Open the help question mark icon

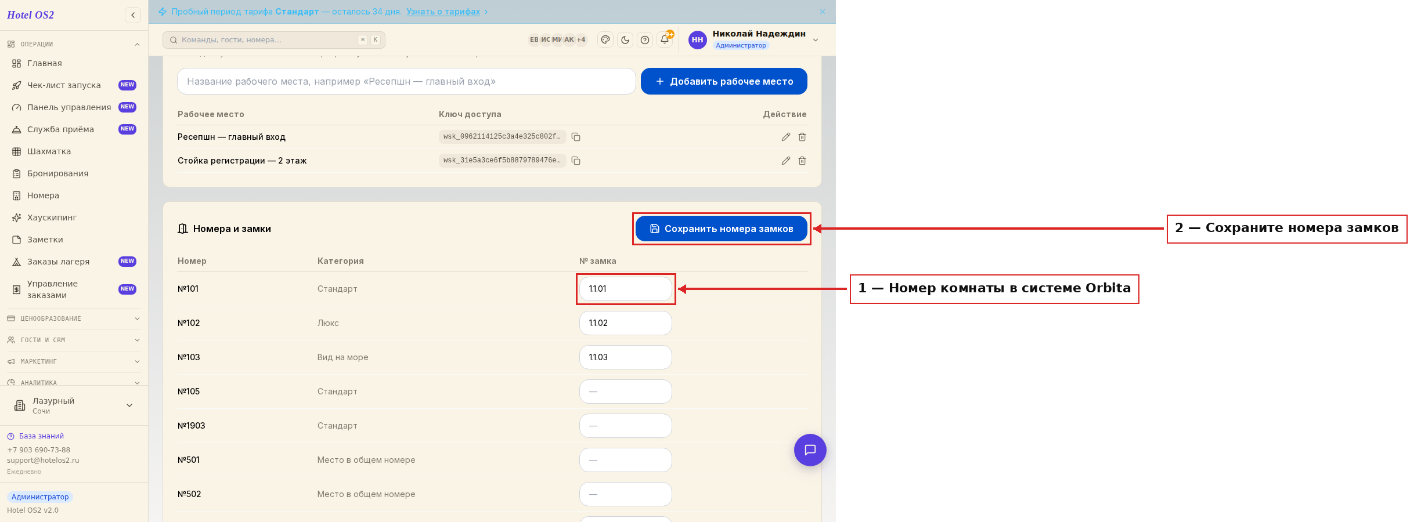pos(645,40)
